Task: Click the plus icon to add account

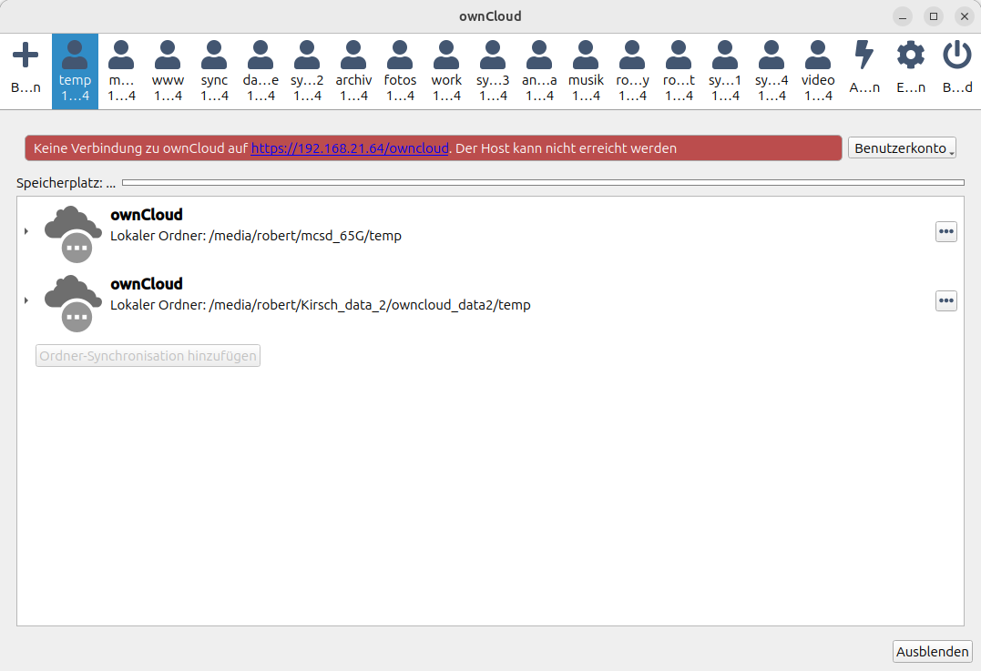Action: pos(26,56)
